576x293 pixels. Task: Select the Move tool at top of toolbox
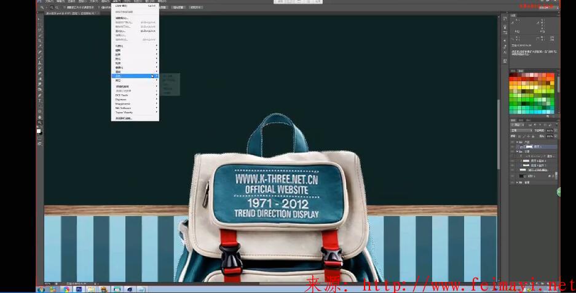[40, 18]
